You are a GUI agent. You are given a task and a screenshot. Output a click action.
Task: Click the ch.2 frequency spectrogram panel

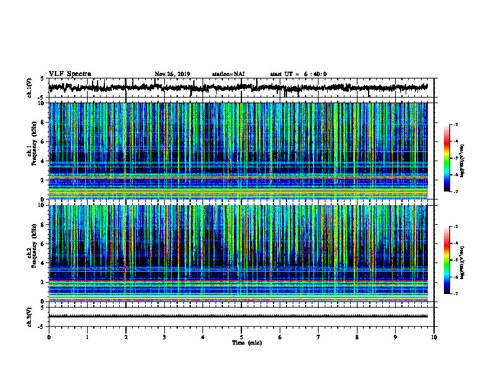(241, 253)
